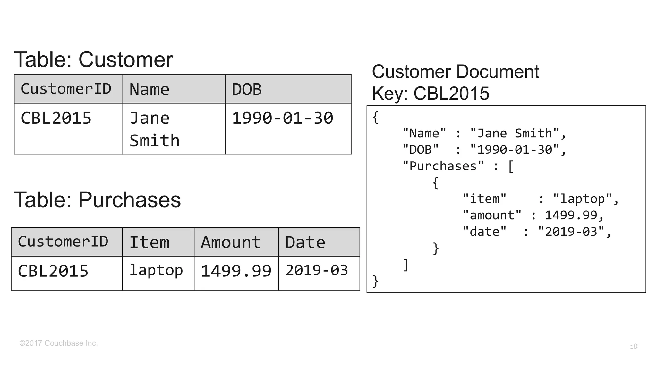Image resolution: width=657 pixels, height=369 pixels.
Task: Select the Amount column header
Action: pyautogui.click(x=236, y=242)
